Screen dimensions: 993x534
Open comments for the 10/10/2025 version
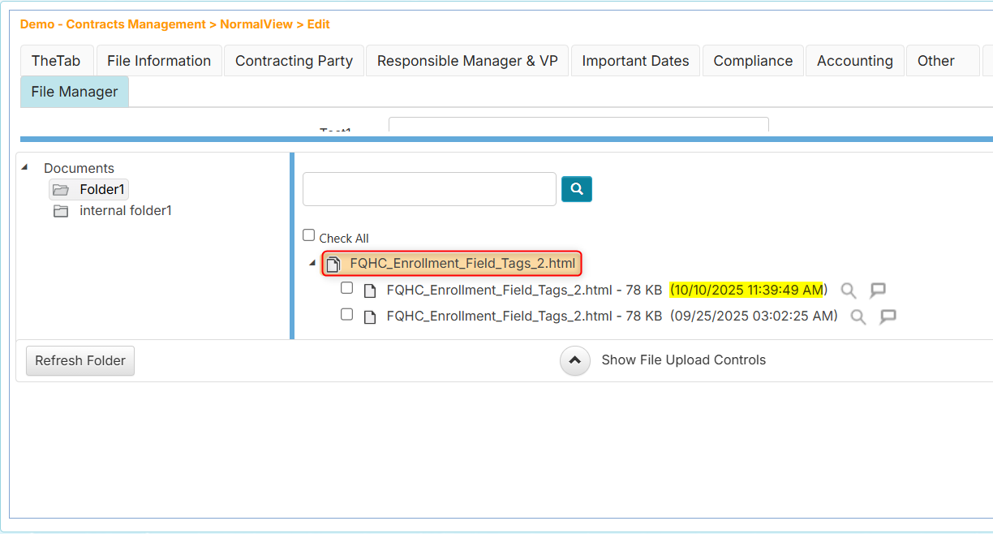coord(878,290)
